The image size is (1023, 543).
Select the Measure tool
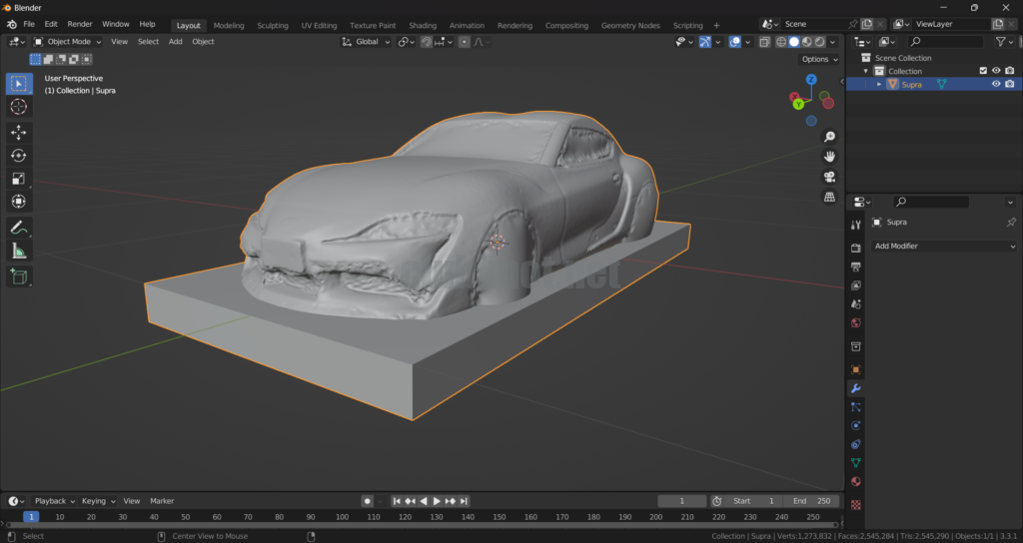(x=19, y=252)
